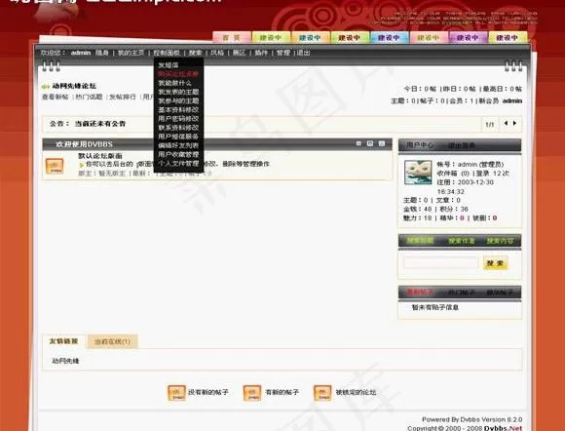Click 退出登录 in the user panel
This screenshot has height=431, width=565.
pyautogui.click(x=462, y=145)
